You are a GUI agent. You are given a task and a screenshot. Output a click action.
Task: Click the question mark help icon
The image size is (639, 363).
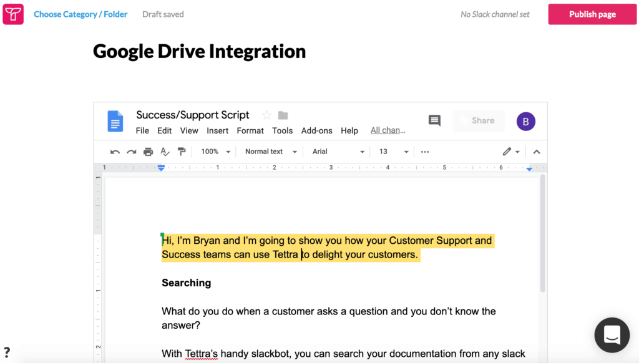[x=7, y=352]
